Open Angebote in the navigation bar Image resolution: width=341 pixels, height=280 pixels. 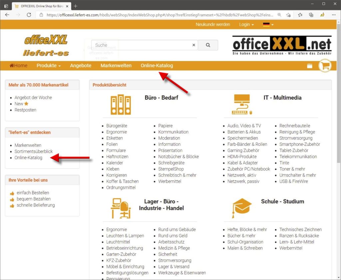tap(81, 66)
